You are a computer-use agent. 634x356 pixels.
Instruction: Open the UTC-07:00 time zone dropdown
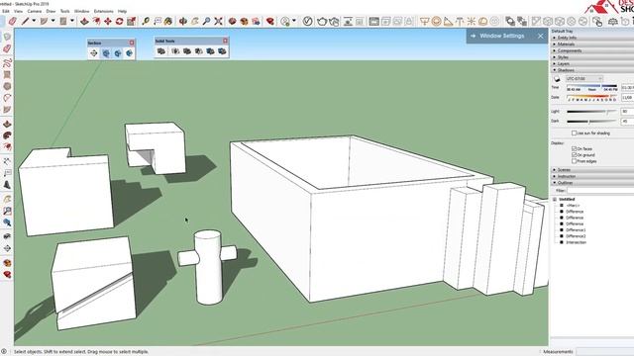[584, 79]
